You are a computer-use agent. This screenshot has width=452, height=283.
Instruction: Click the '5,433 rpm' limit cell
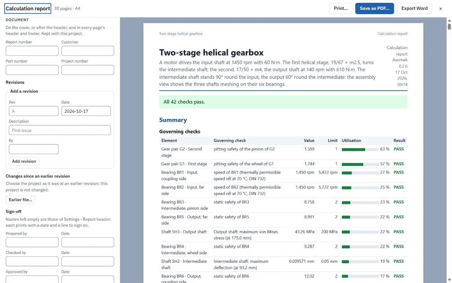click(328, 172)
